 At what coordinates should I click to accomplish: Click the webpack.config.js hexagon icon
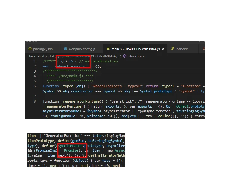click(x=65, y=49)
